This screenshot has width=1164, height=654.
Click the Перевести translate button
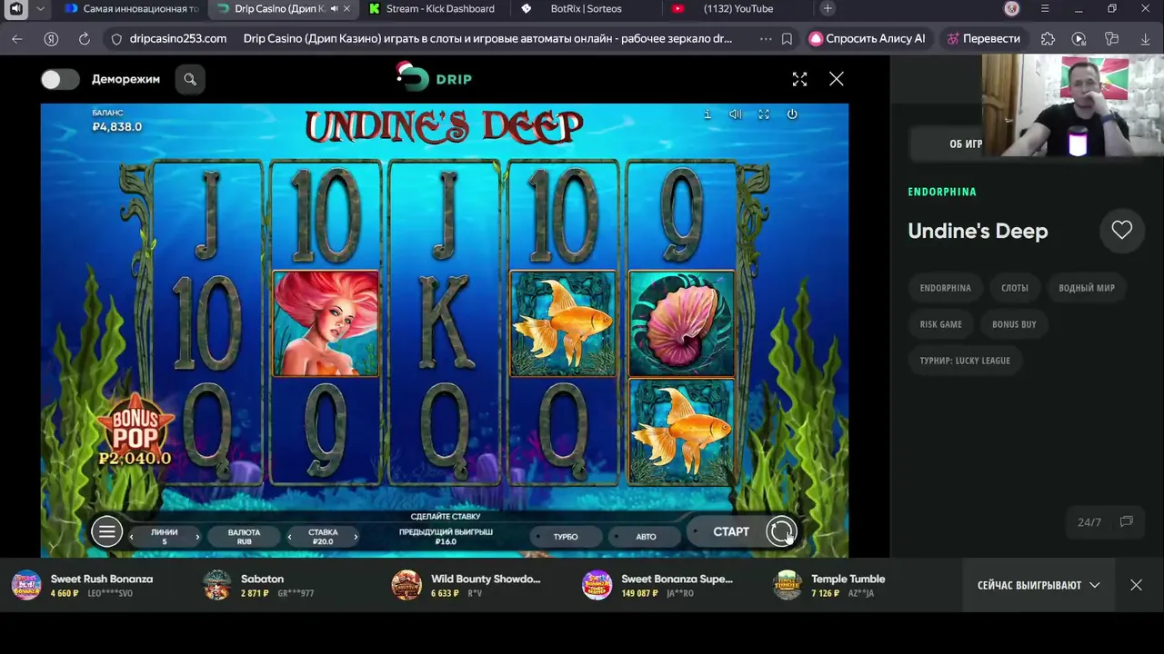click(983, 39)
